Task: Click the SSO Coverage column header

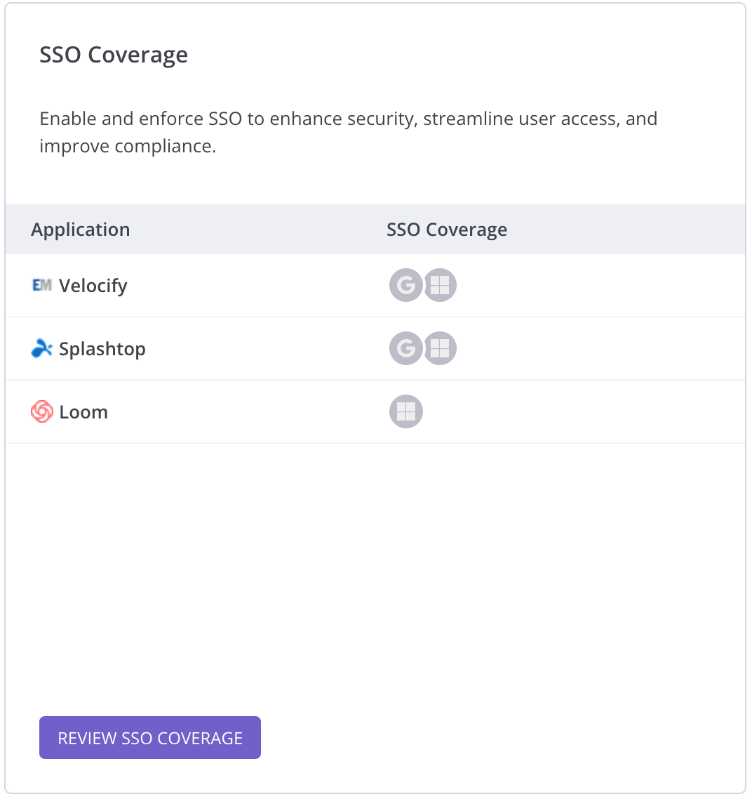Action: coord(447,230)
